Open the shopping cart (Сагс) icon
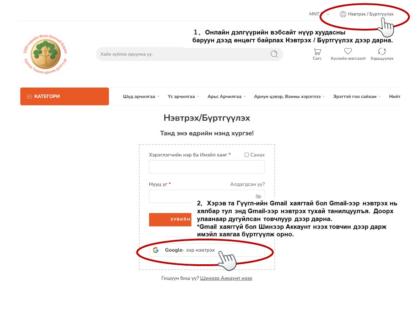Screen dimensions: 419x314 [x=317, y=51]
